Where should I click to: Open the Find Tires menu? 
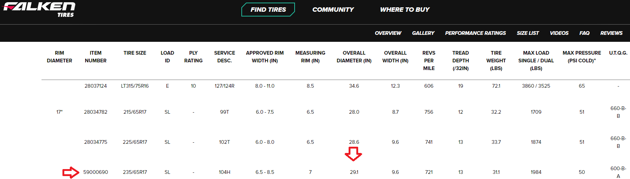coord(268,10)
